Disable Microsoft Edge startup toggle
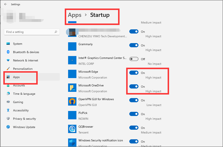This screenshot has height=147, width=223. click(134, 73)
